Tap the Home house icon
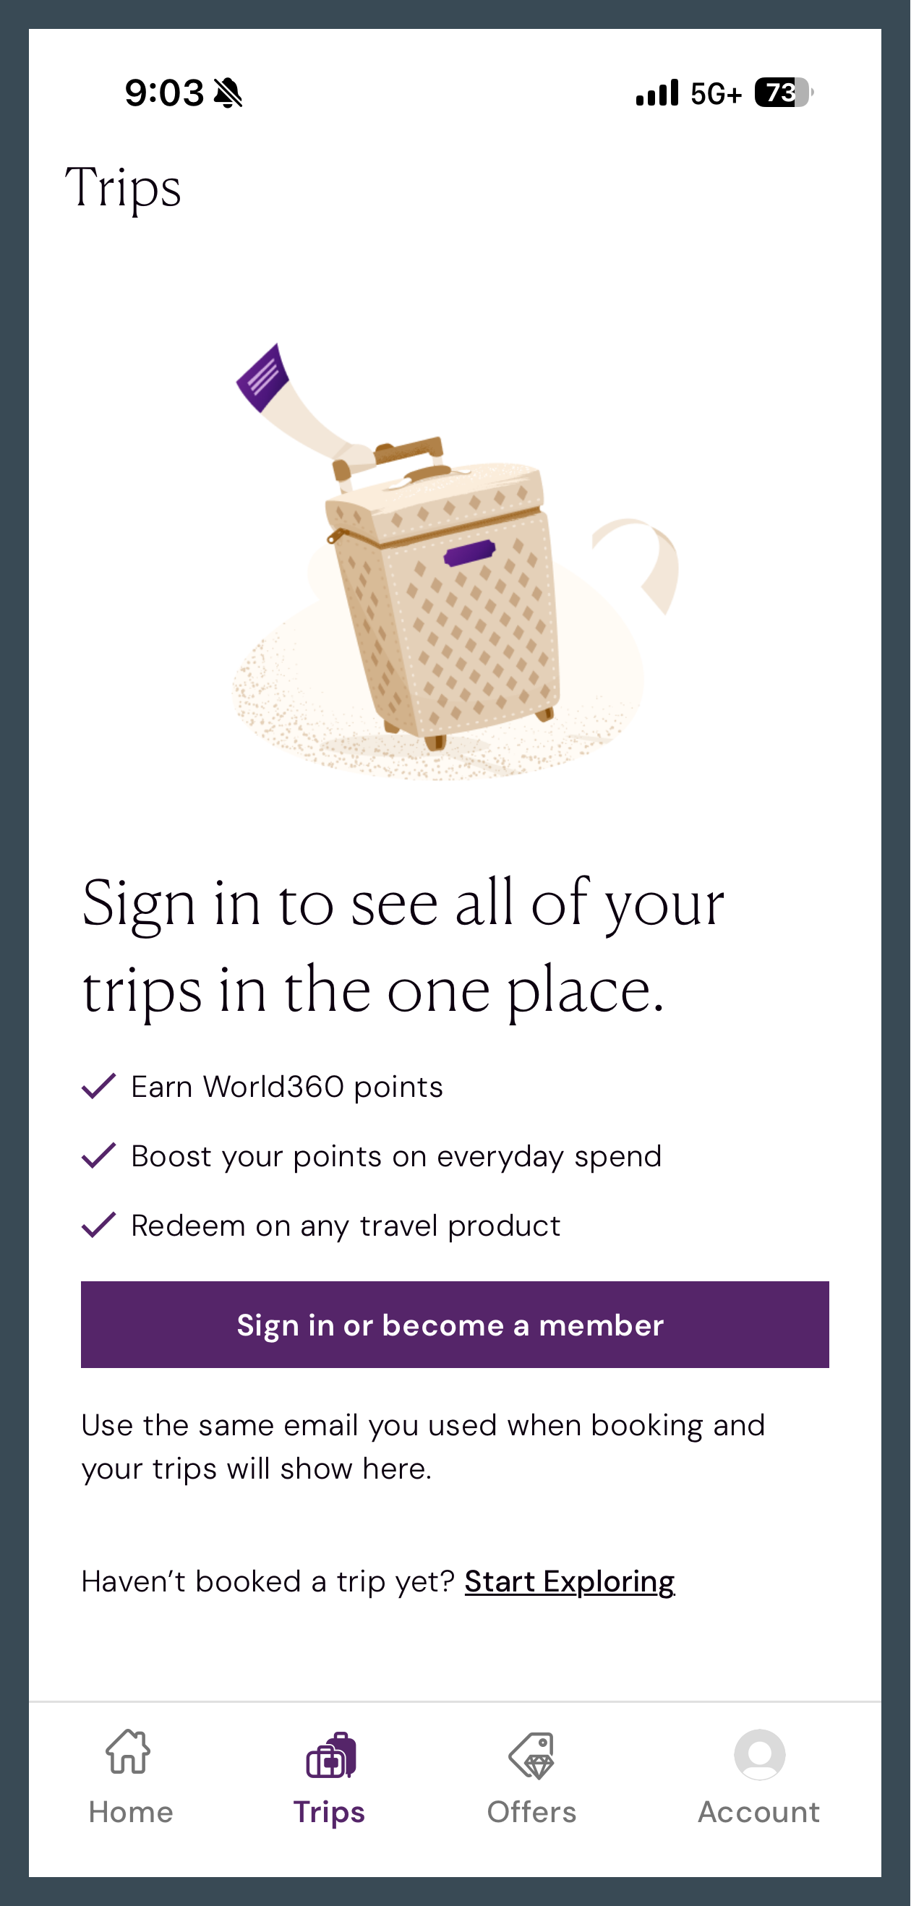 pos(128,1752)
